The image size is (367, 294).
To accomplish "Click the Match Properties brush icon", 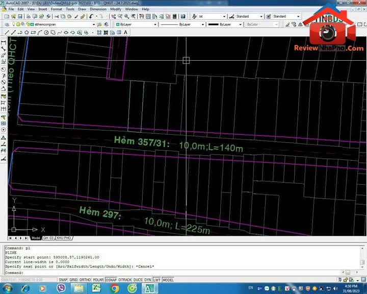I will [x=83, y=16].
